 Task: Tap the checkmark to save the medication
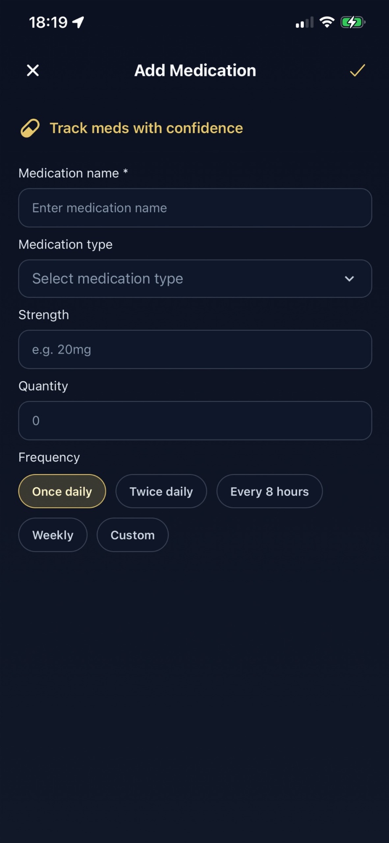tap(357, 70)
